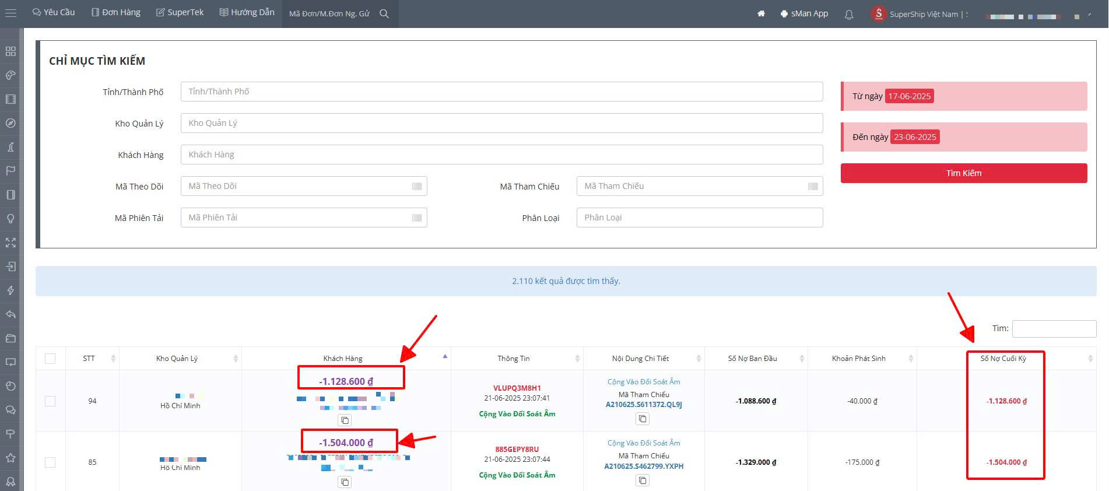This screenshot has height=491, width=1109.
Task: Open tracking code 885GEPY8RU link
Action: pyautogui.click(x=517, y=450)
